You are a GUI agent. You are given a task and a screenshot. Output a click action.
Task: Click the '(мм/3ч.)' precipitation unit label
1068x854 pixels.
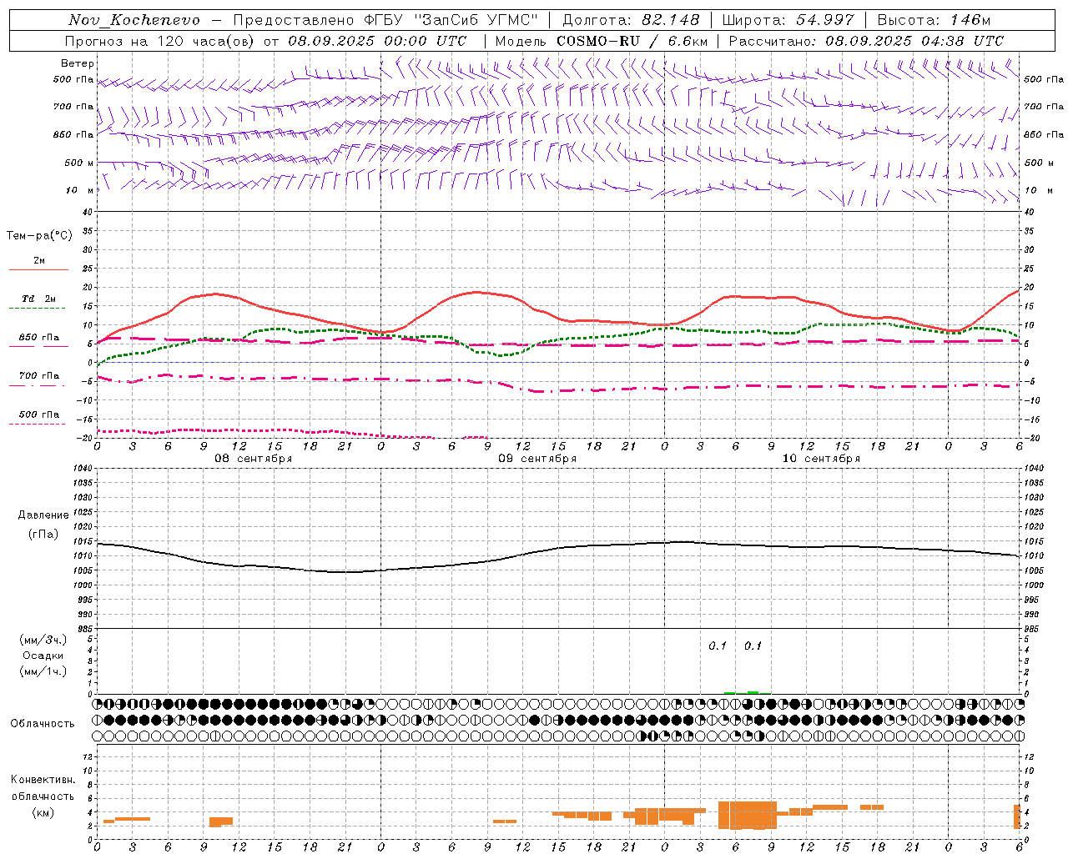43,640
